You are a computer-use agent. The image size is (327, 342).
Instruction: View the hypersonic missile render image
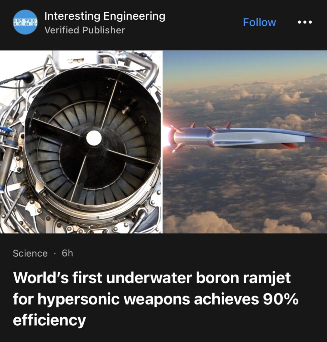pyautogui.click(x=245, y=142)
